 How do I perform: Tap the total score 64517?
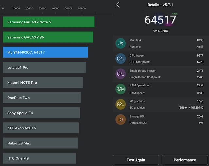(x=160, y=20)
